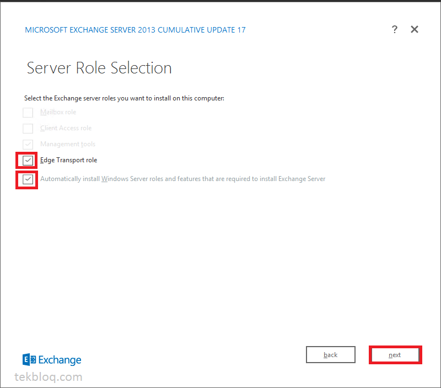Proceed with the next button
This screenshot has width=441, height=388.
click(395, 355)
